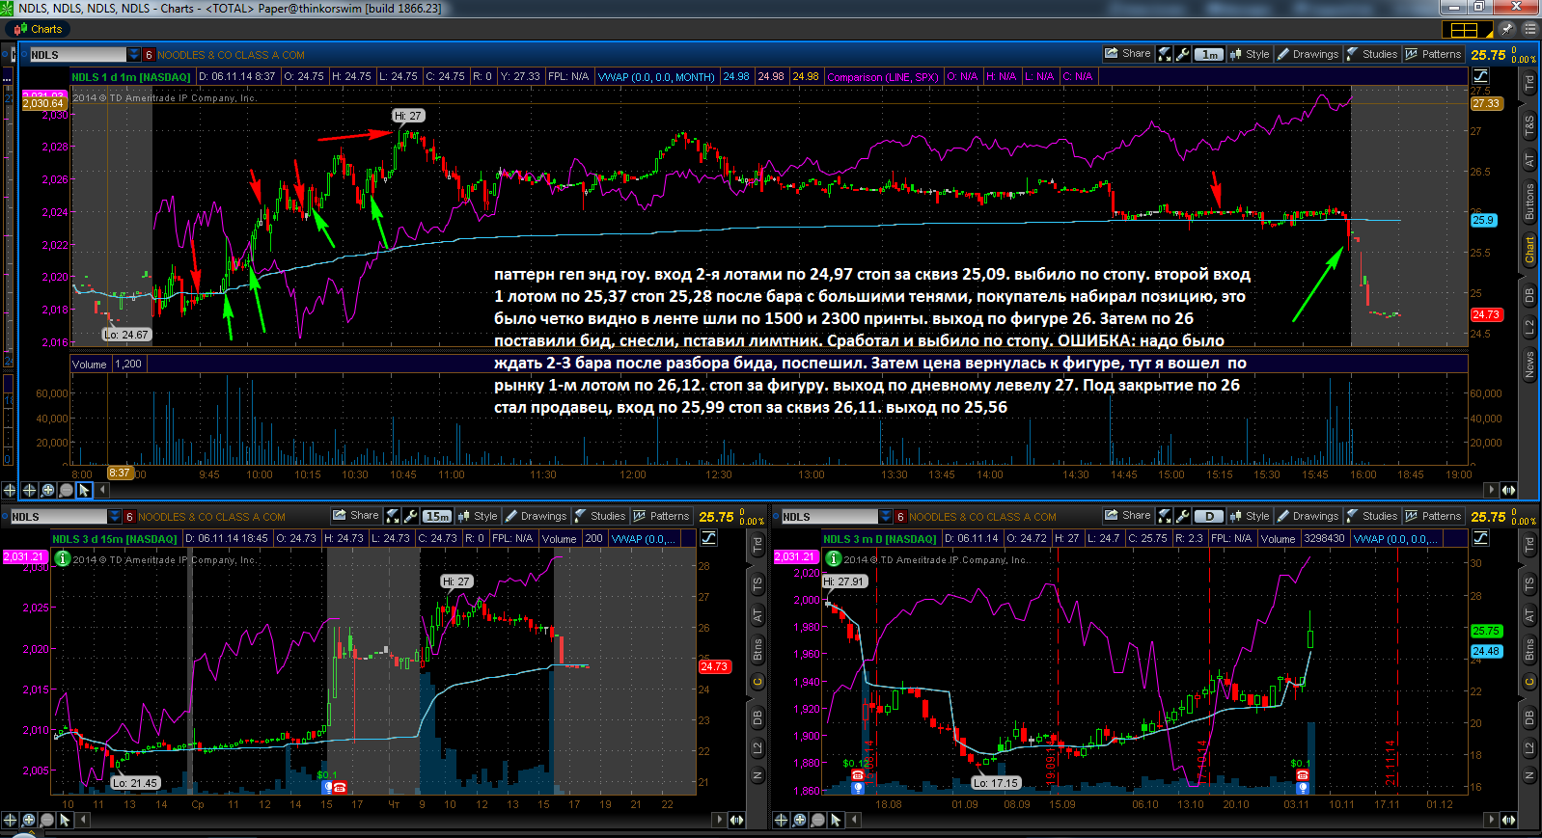Select the pointer tool in 15m chart
The height and width of the screenshot is (838, 1542).
(65, 820)
